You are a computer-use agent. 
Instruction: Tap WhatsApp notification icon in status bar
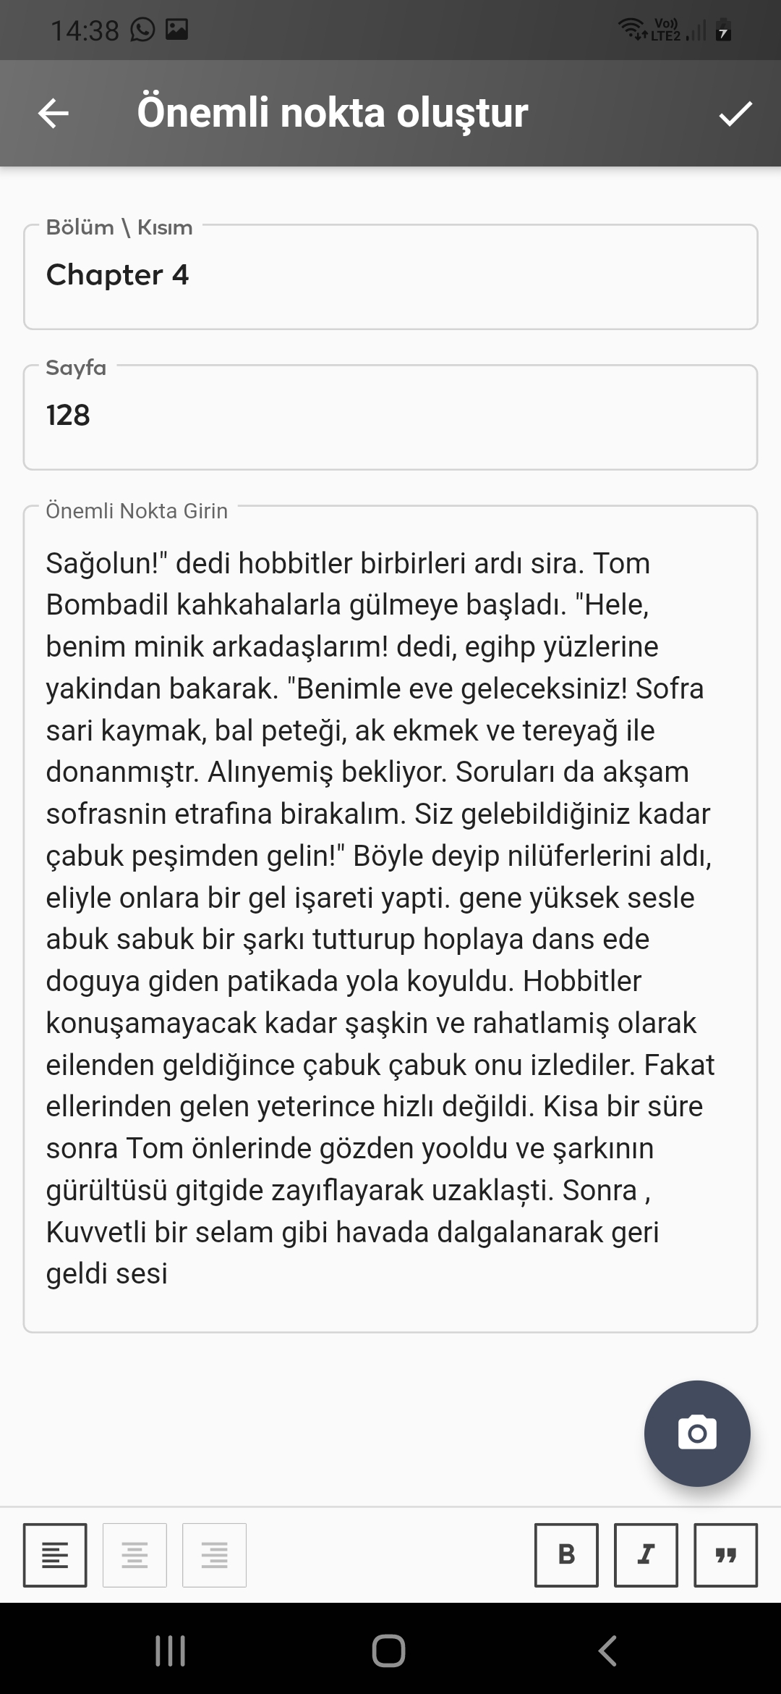click(x=142, y=30)
